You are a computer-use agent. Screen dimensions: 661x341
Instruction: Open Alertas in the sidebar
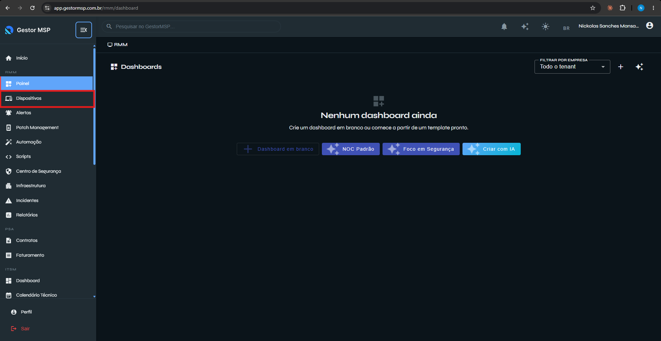[47, 113]
